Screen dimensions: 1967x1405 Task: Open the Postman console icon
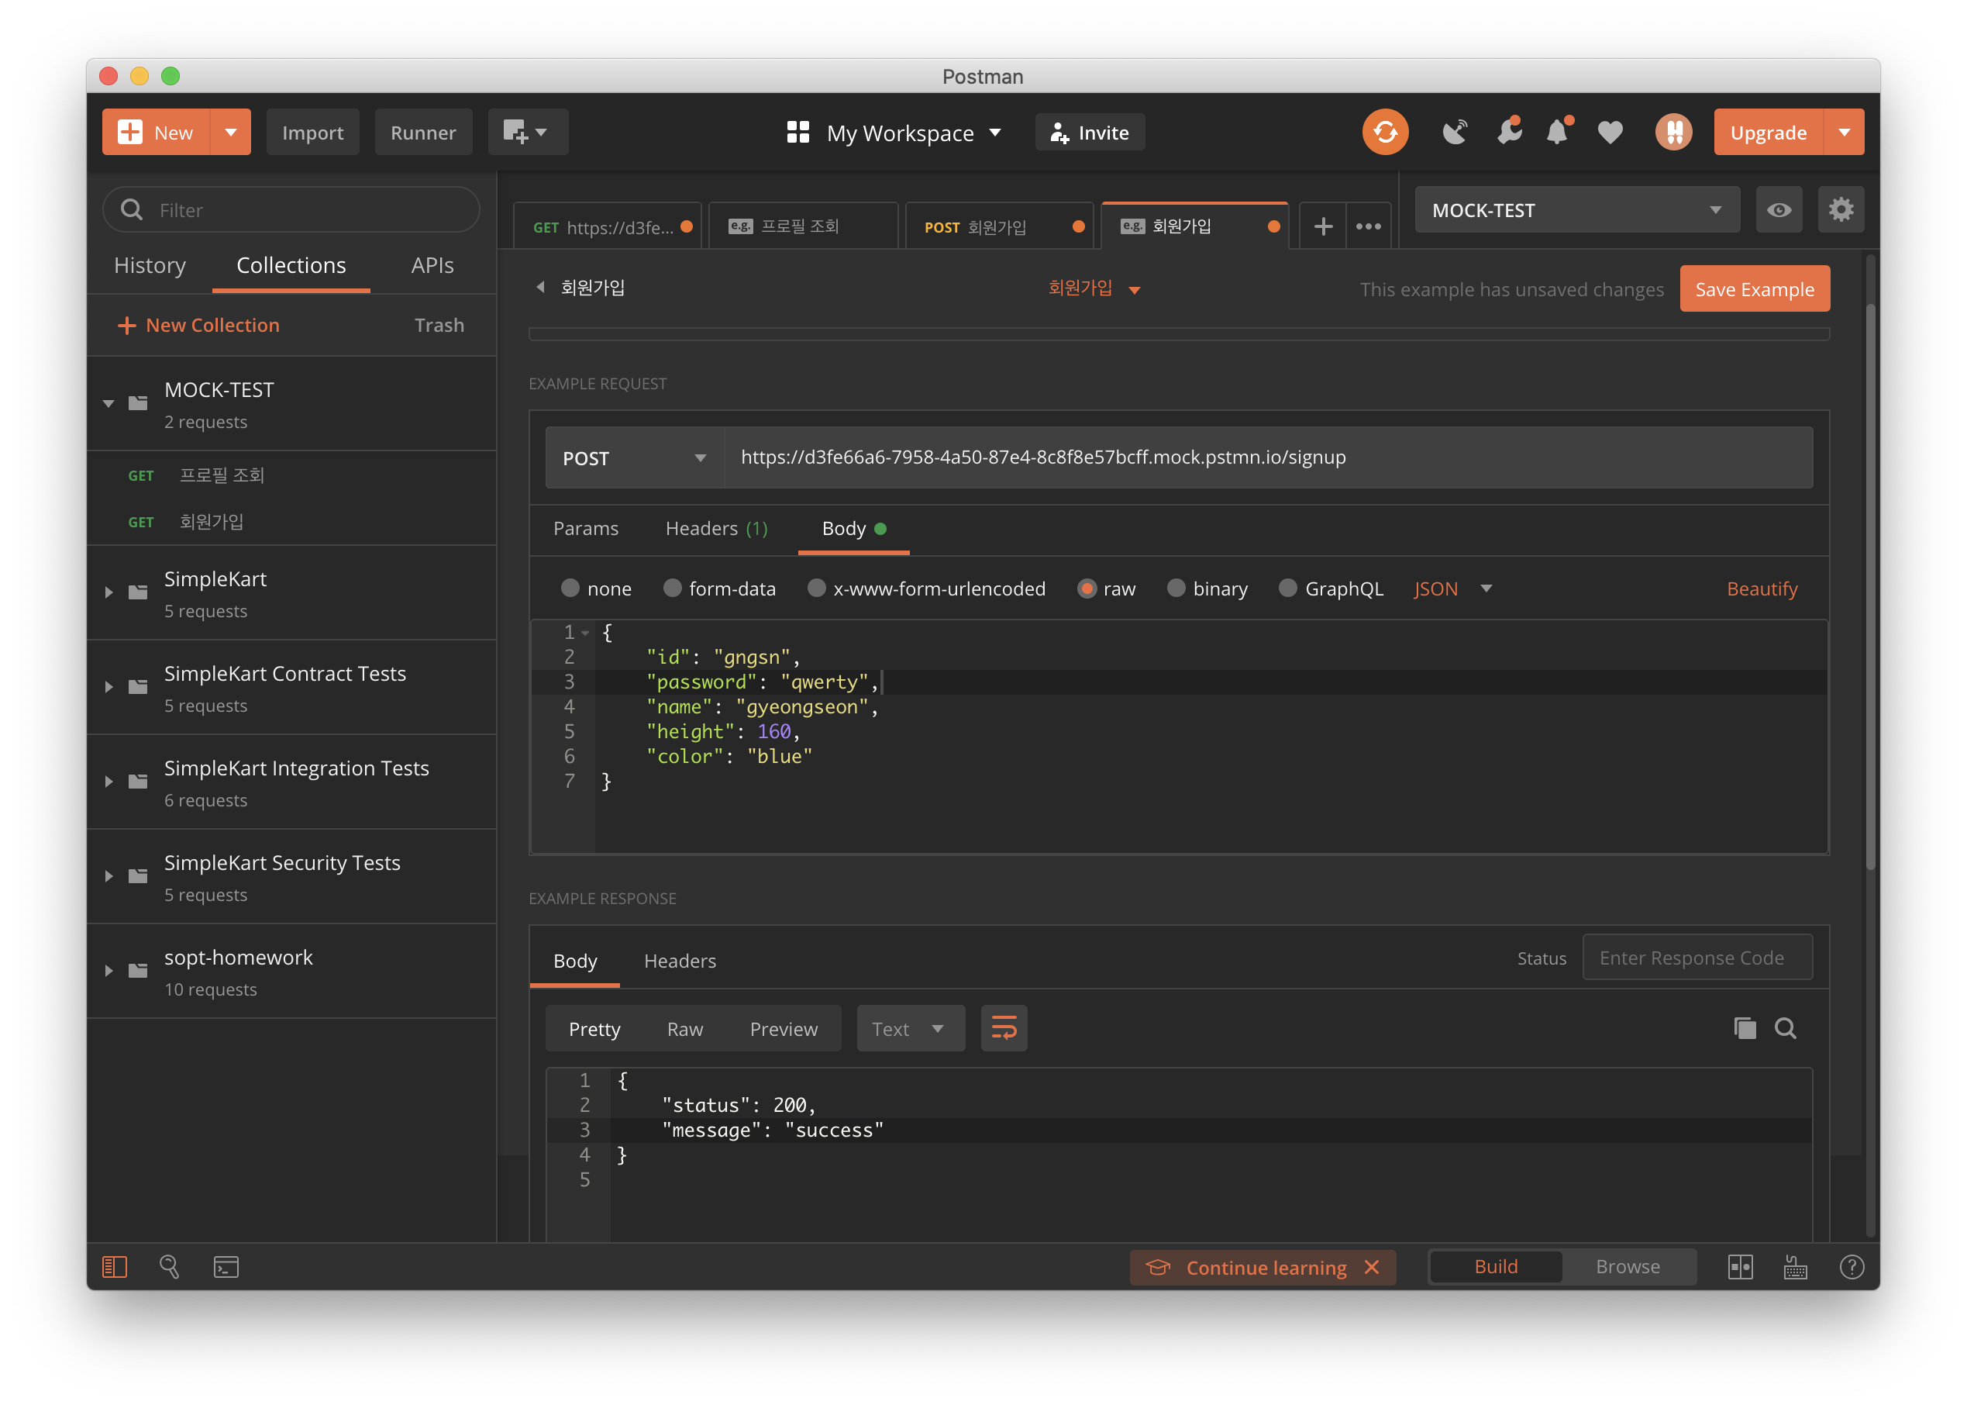226,1268
